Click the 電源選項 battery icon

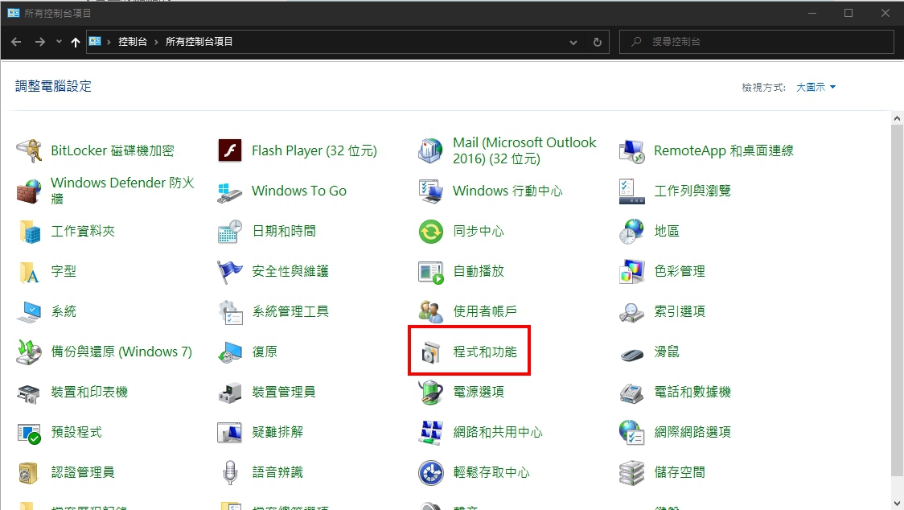point(430,393)
